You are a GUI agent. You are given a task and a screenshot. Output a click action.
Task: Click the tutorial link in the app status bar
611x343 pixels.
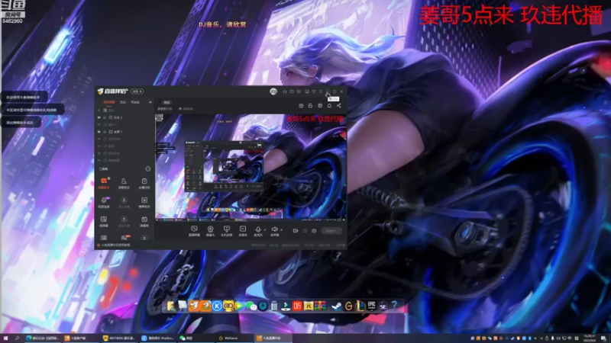[x=116, y=245]
